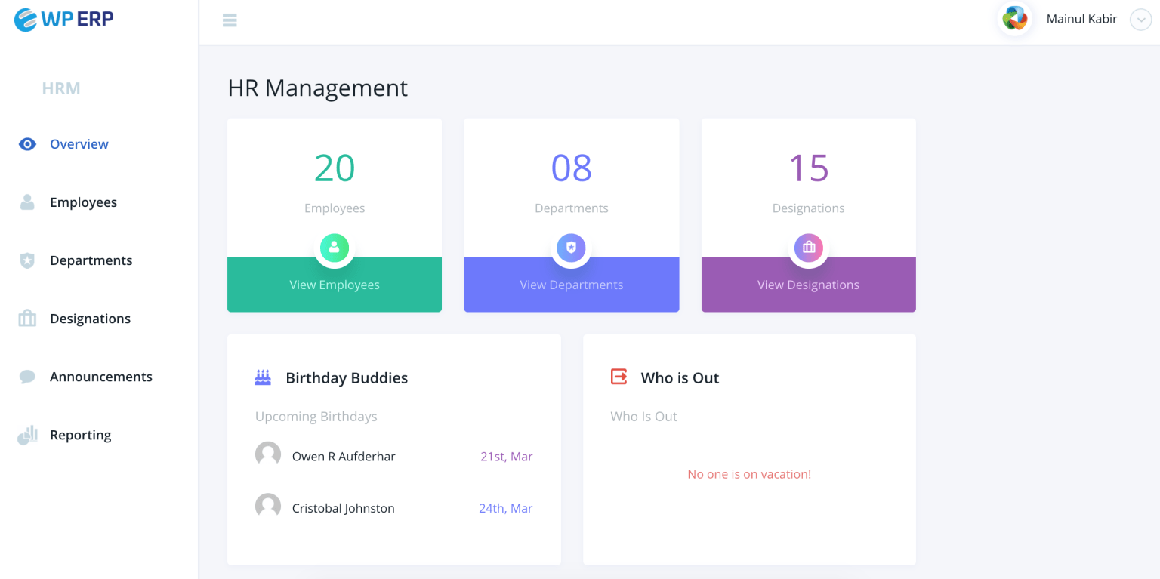1160x579 pixels.
Task: Toggle the sidebar with the hamburger icon
Action: 230,20
